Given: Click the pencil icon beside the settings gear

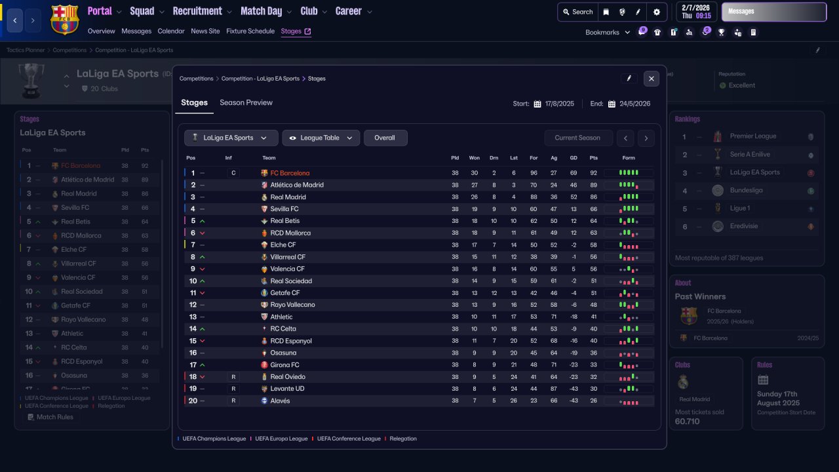Looking at the screenshot, I should (638, 12).
